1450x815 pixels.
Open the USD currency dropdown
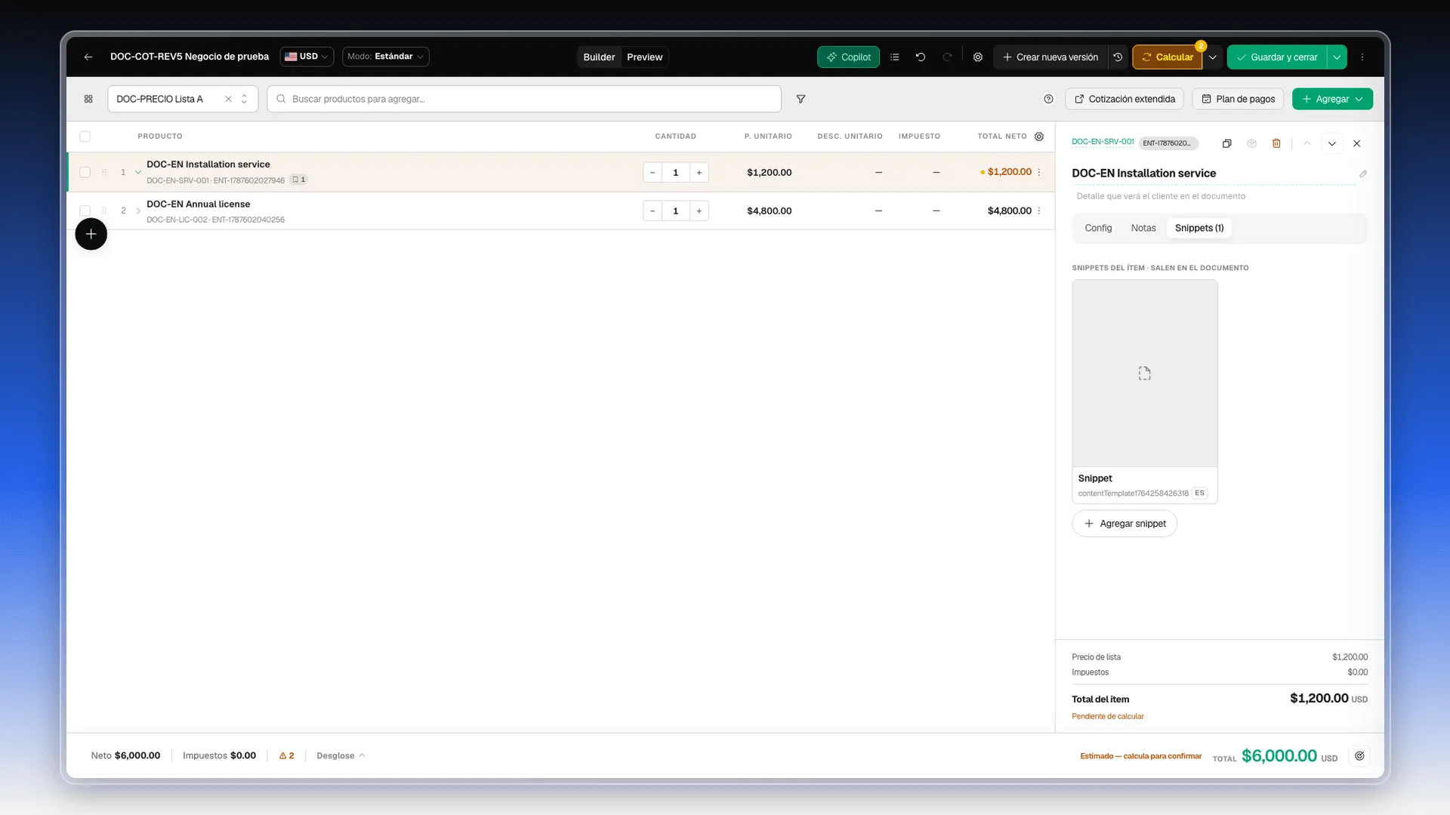click(x=307, y=57)
